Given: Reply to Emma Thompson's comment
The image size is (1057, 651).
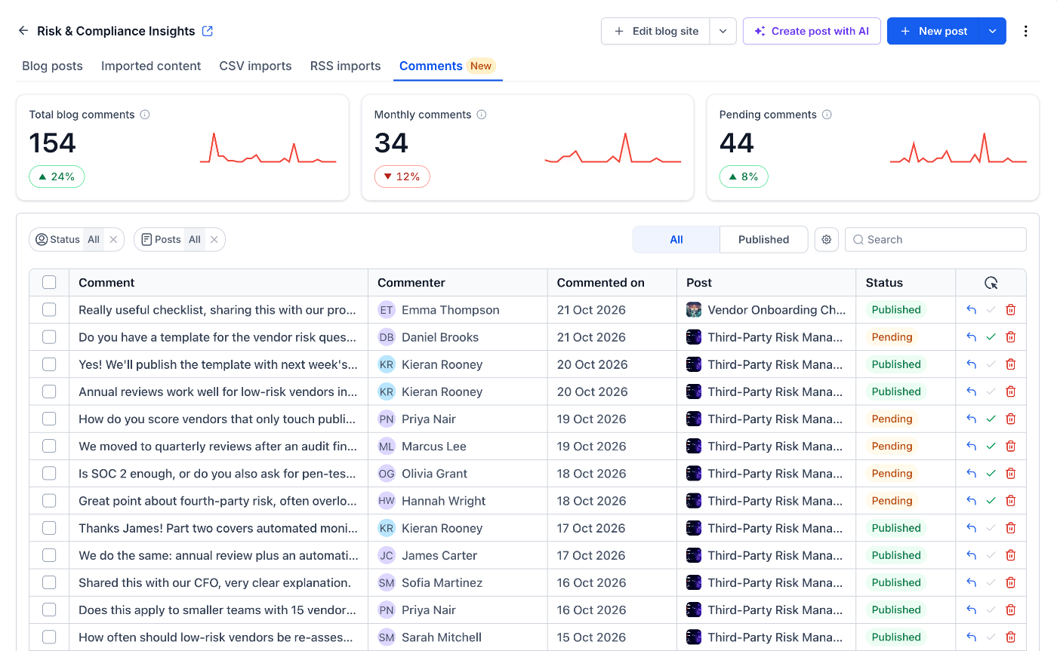Looking at the screenshot, I should pyautogui.click(x=972, y=310).
